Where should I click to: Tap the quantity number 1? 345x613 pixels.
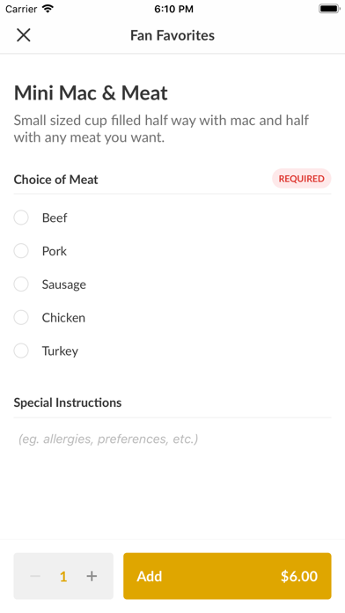tap(63, 576)
